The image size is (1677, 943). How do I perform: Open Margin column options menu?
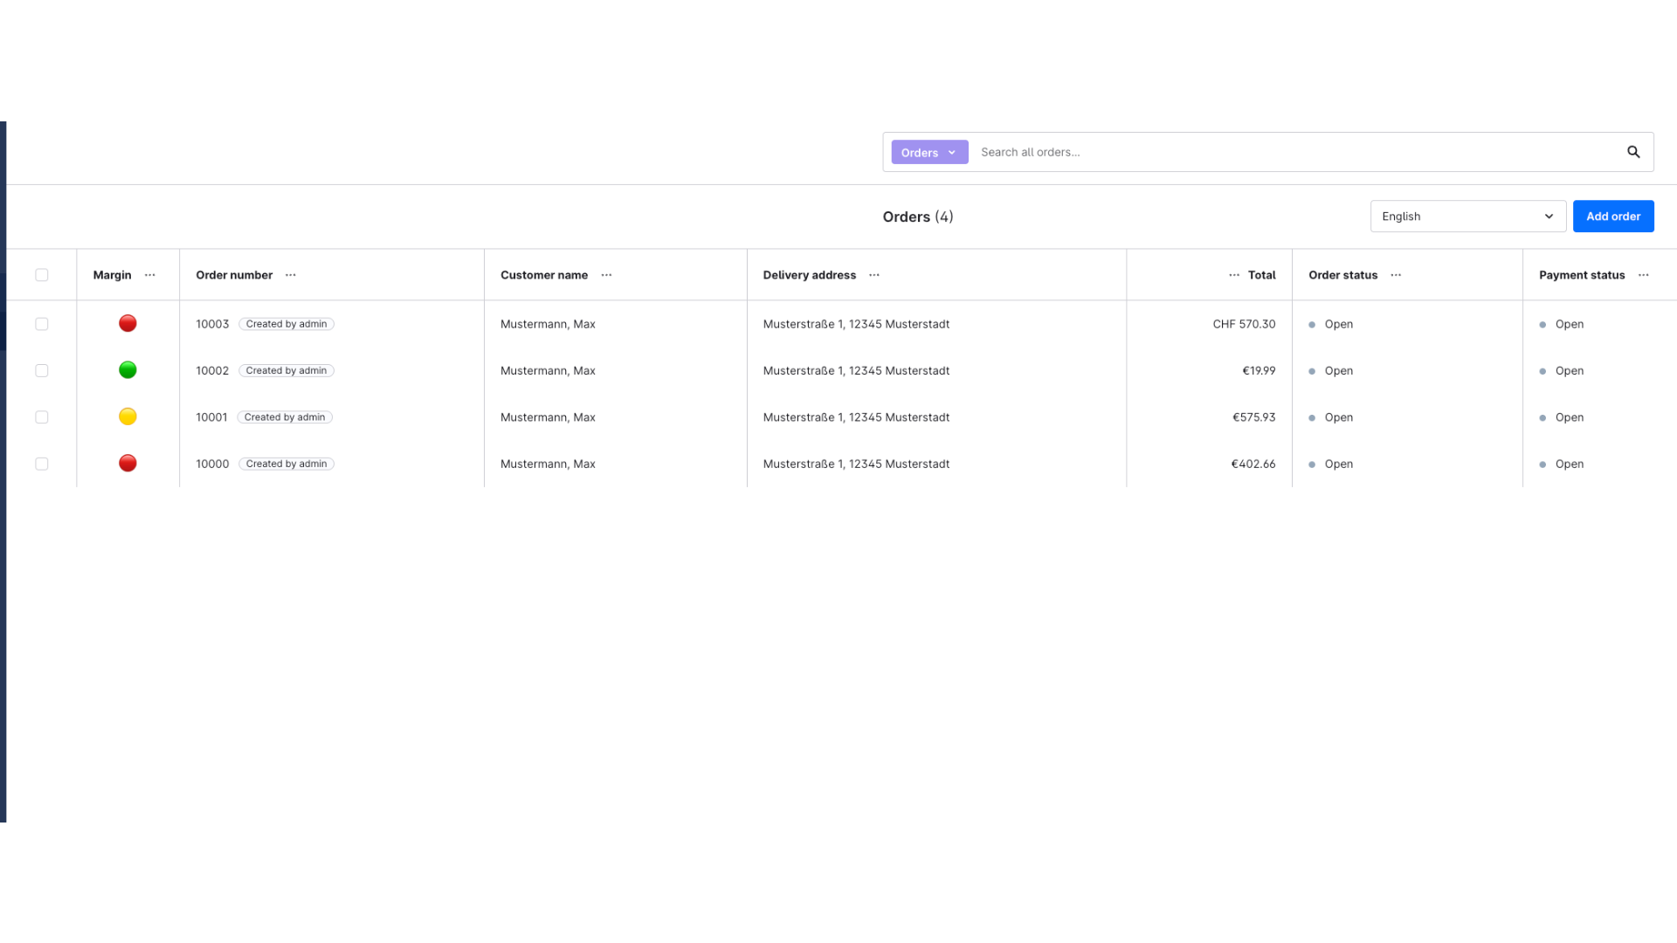(x=150, y=275)
